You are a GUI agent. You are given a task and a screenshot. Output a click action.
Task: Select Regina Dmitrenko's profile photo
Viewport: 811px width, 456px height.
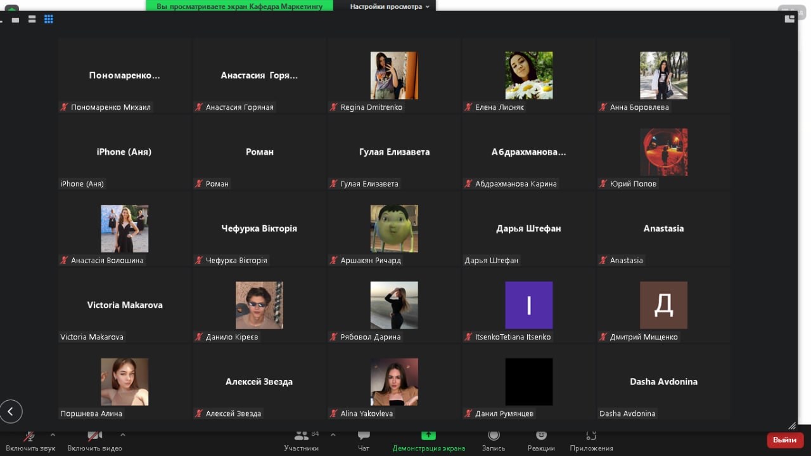pyautogui.click(x=394, y=75)
